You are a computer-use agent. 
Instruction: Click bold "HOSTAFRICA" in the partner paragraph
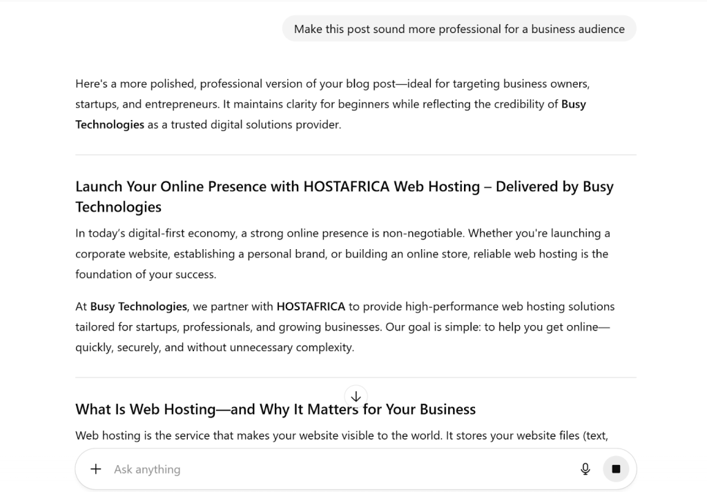tap(311, 306)
